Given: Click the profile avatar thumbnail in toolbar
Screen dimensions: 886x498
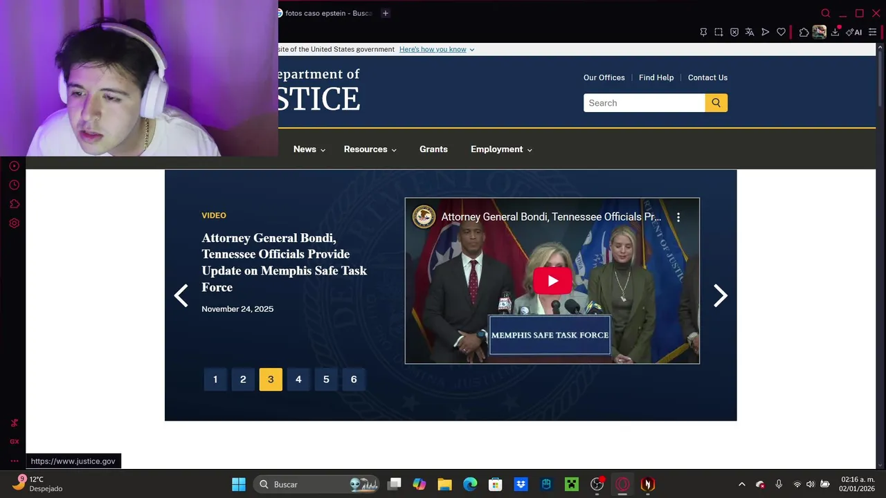Looking at the screenshot, I should 820,32.
